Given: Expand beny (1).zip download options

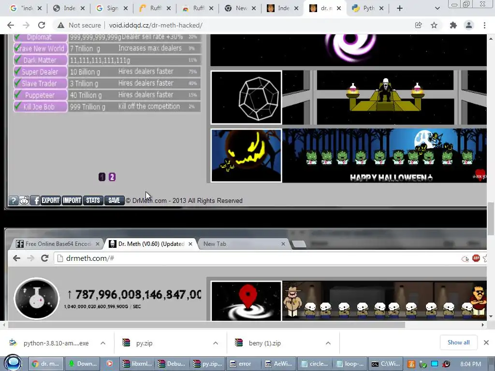Looking at the screenshot, I should [x=328, y=343].
